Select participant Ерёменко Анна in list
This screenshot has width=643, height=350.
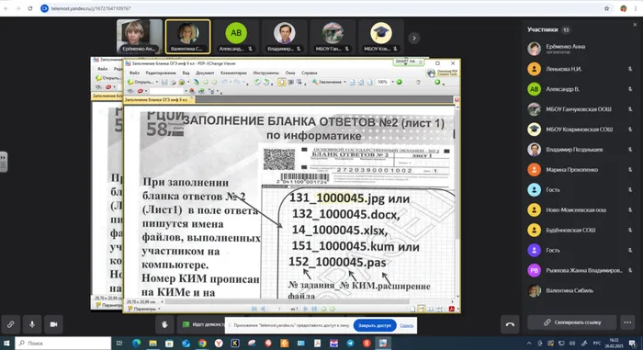pos(581,49)
